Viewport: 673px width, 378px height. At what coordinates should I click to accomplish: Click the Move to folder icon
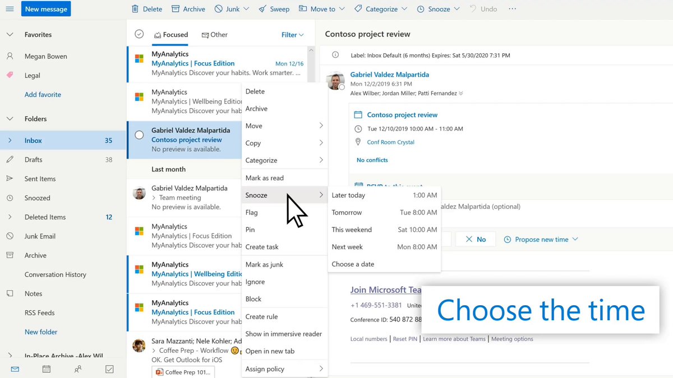[x=303, y=9]
